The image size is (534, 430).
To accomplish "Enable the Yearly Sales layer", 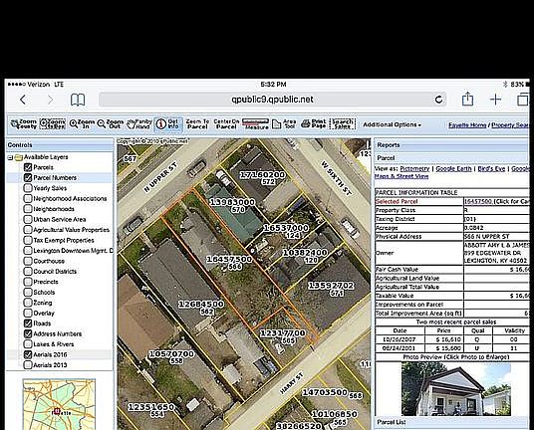I will [x=28, y=188].
